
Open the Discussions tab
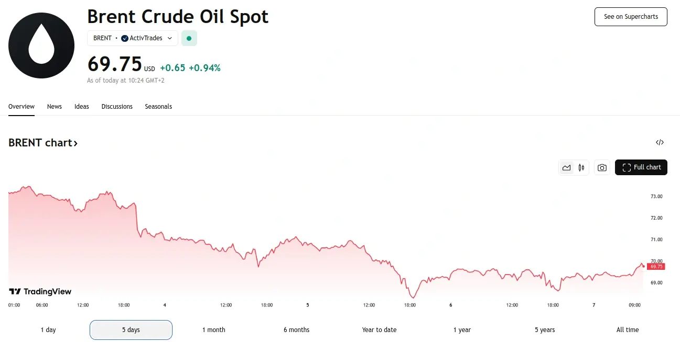(x=117, y=106)
